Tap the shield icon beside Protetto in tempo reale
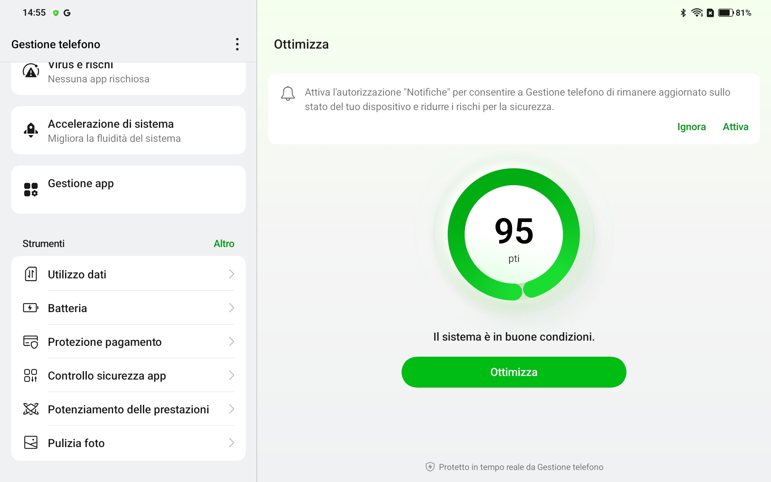The height and width of the screenshot is (482, 771). coord(430,467)
